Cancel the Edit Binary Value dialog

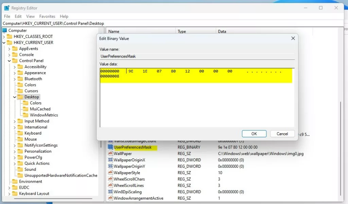coord(282,134)
